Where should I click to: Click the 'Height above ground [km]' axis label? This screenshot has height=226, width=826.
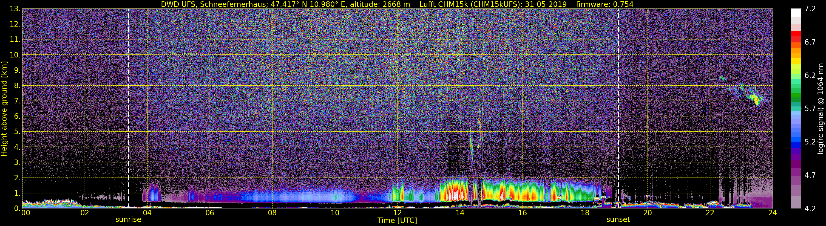pos(4,109)
